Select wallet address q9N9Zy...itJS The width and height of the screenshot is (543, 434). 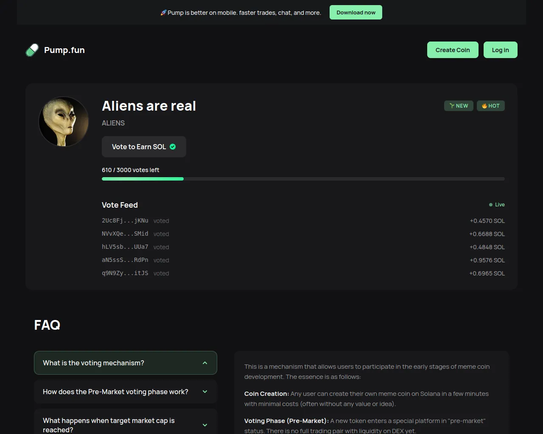(x=125, y=273)
